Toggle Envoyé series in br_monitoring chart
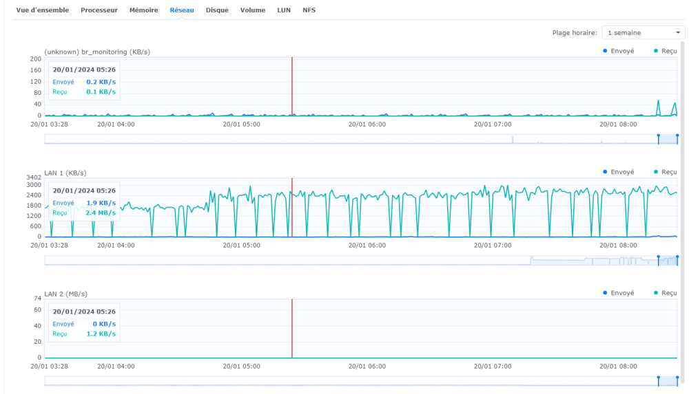 619,51
